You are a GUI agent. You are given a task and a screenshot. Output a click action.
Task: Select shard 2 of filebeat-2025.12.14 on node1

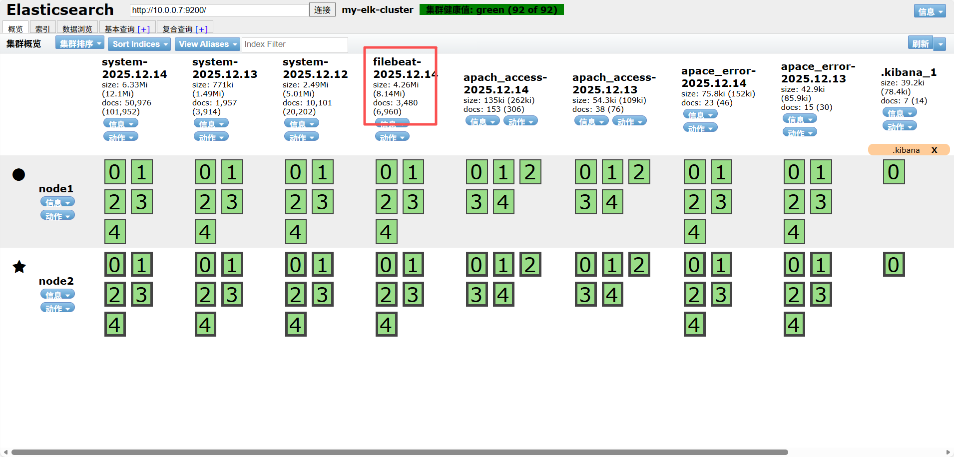386,202
